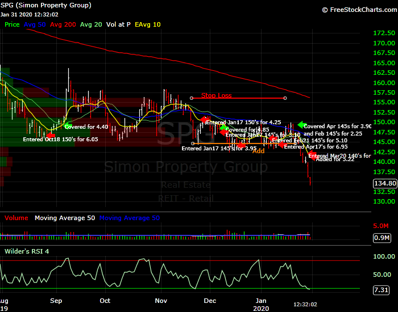The image size is (398, 312).
Task: Select the Wilder's RSI 4 indicator label
Action: click(x=27, y=251)
